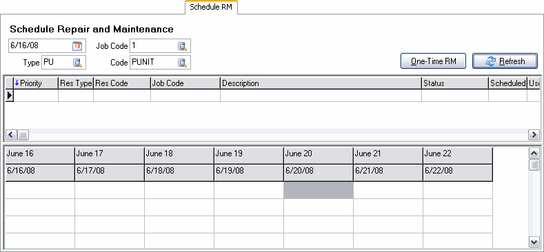Select the horizontal scrollbar thumb
This screenshot has height=252, width=544.
click(23, 134)
